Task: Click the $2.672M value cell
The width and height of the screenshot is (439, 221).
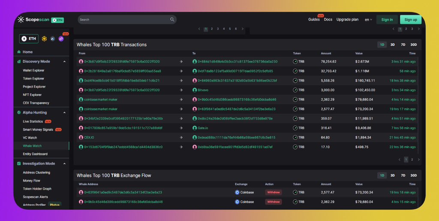Action: click(362, 62)
